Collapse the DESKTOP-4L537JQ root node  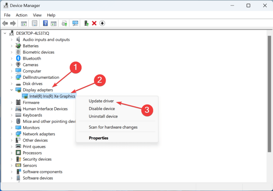[5, 34]
